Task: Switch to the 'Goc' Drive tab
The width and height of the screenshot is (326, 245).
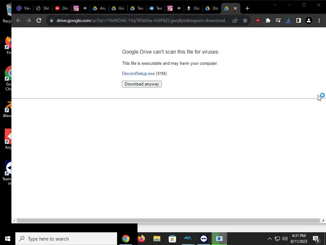Action: click(118, 8)
